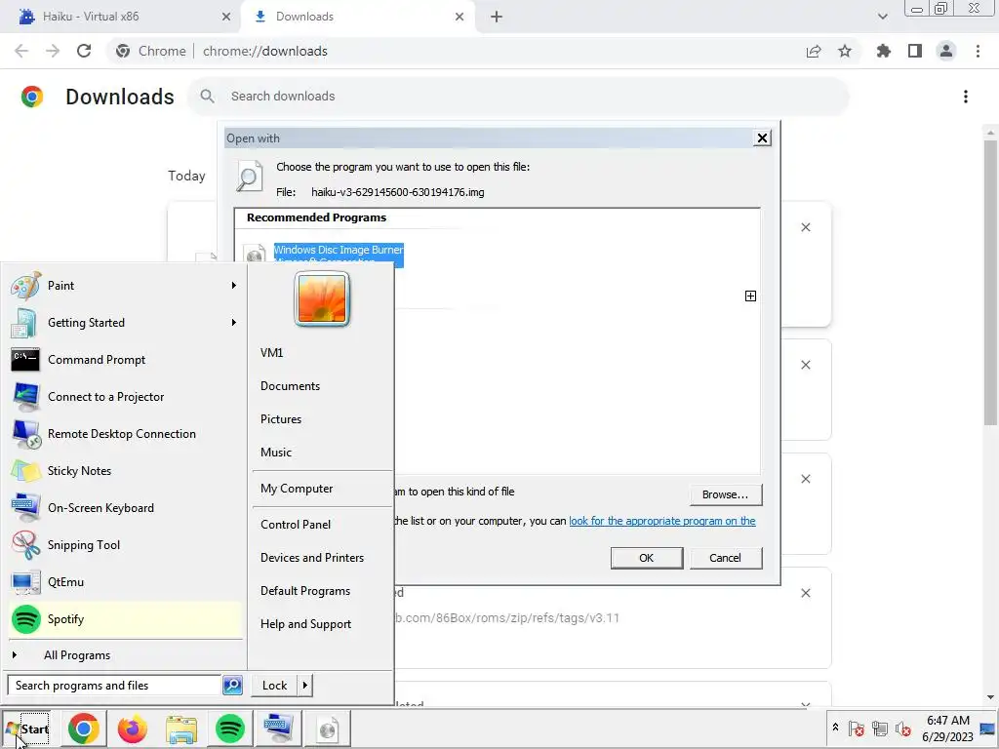Click the user account picture in Start menu
The image size is (999, 749).
click(x=322, y=298)
